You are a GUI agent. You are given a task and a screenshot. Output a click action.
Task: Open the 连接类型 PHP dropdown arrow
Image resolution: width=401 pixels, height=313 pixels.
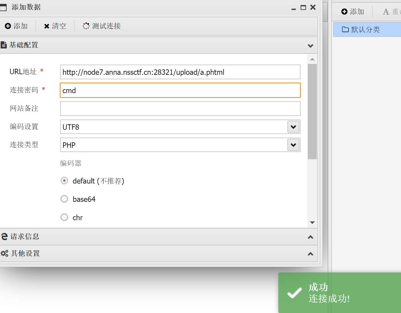click(x=293, y=145)
